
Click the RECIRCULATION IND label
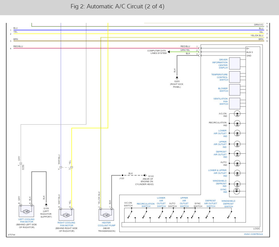coord(218,124)
